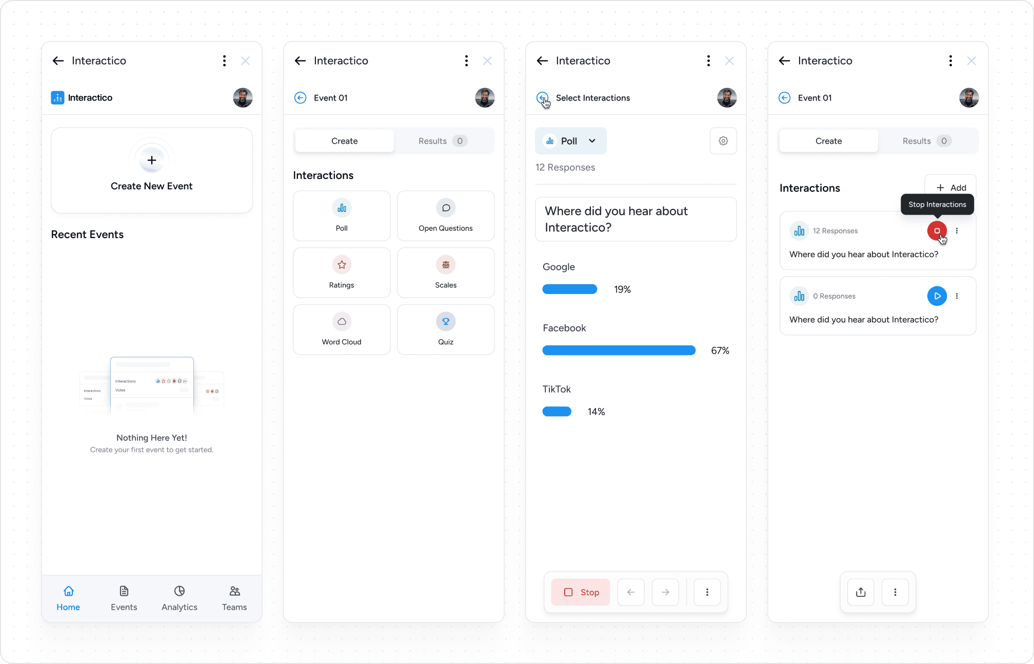The width and height of the screenshot is (1034, 664).
Task: Stop the running 12 Responses interaction
Action: point(937,231)
